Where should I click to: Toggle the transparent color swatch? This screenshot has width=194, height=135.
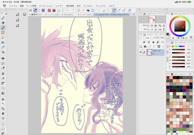pyautogui.click(x=168, y=38)
